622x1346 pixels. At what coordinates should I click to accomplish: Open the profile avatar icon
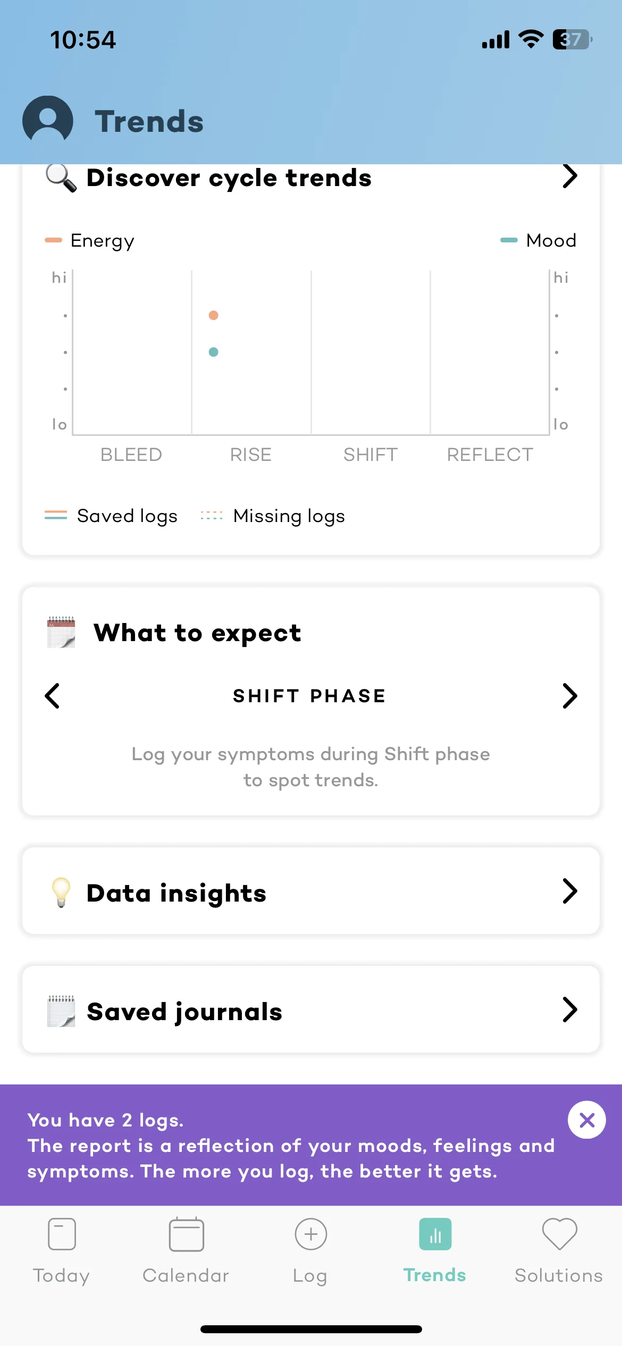pos(48,120)
